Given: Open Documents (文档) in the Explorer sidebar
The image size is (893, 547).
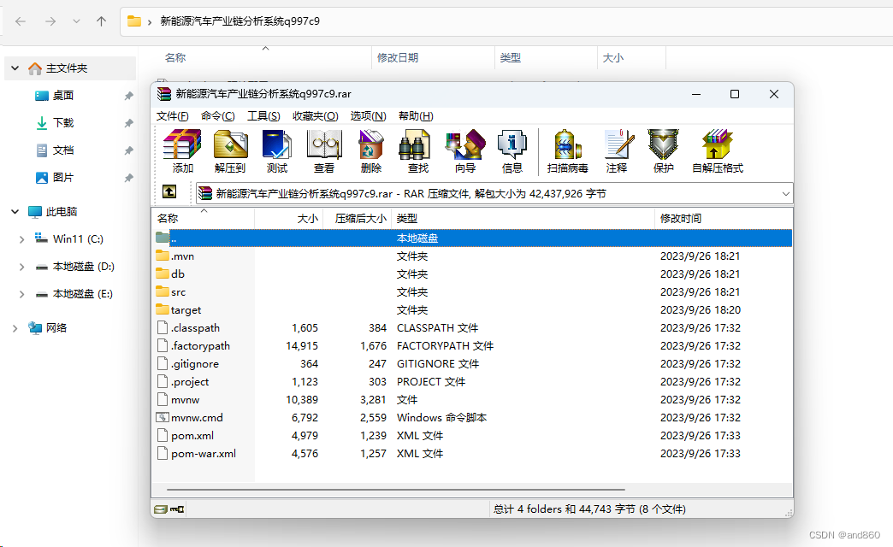Looking at the screenshot, I should (62, 150).
